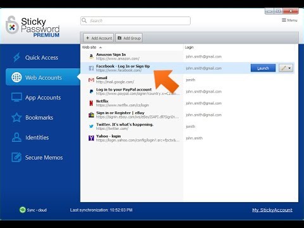304x228 pixels.
Task: Click the App Accounts monitor icon
Action: (16, 98)
